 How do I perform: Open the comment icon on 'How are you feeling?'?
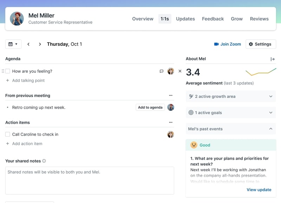[x=161, y=71]
